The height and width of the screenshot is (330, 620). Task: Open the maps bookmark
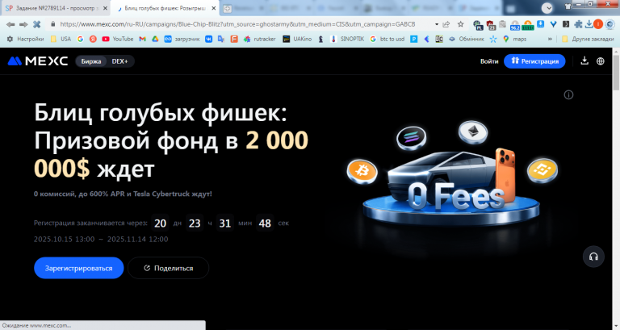pos(514,39)
